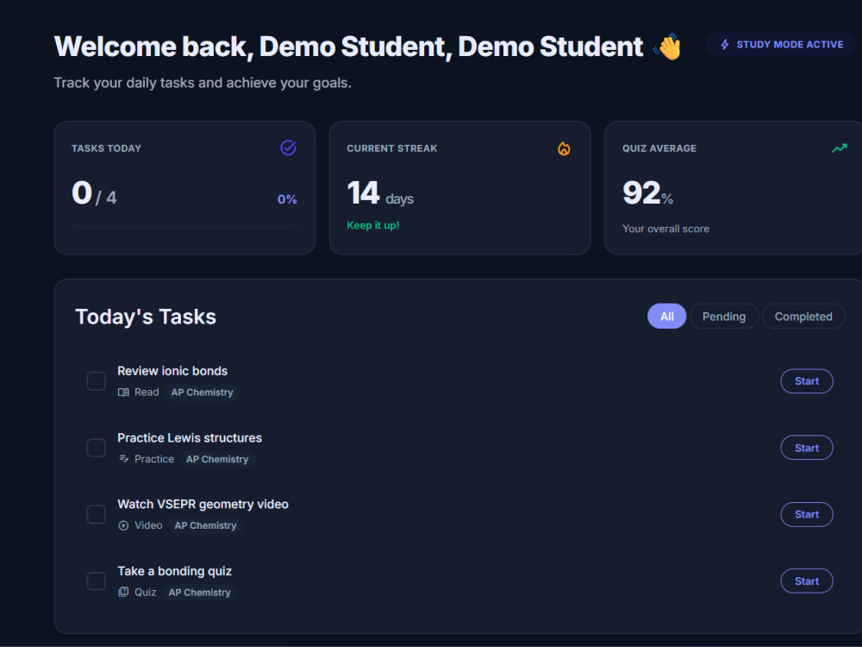Click the "14 days" streak value
This screenshot has height=647, width=862.
pyautogui.click(x=380, y=193)
